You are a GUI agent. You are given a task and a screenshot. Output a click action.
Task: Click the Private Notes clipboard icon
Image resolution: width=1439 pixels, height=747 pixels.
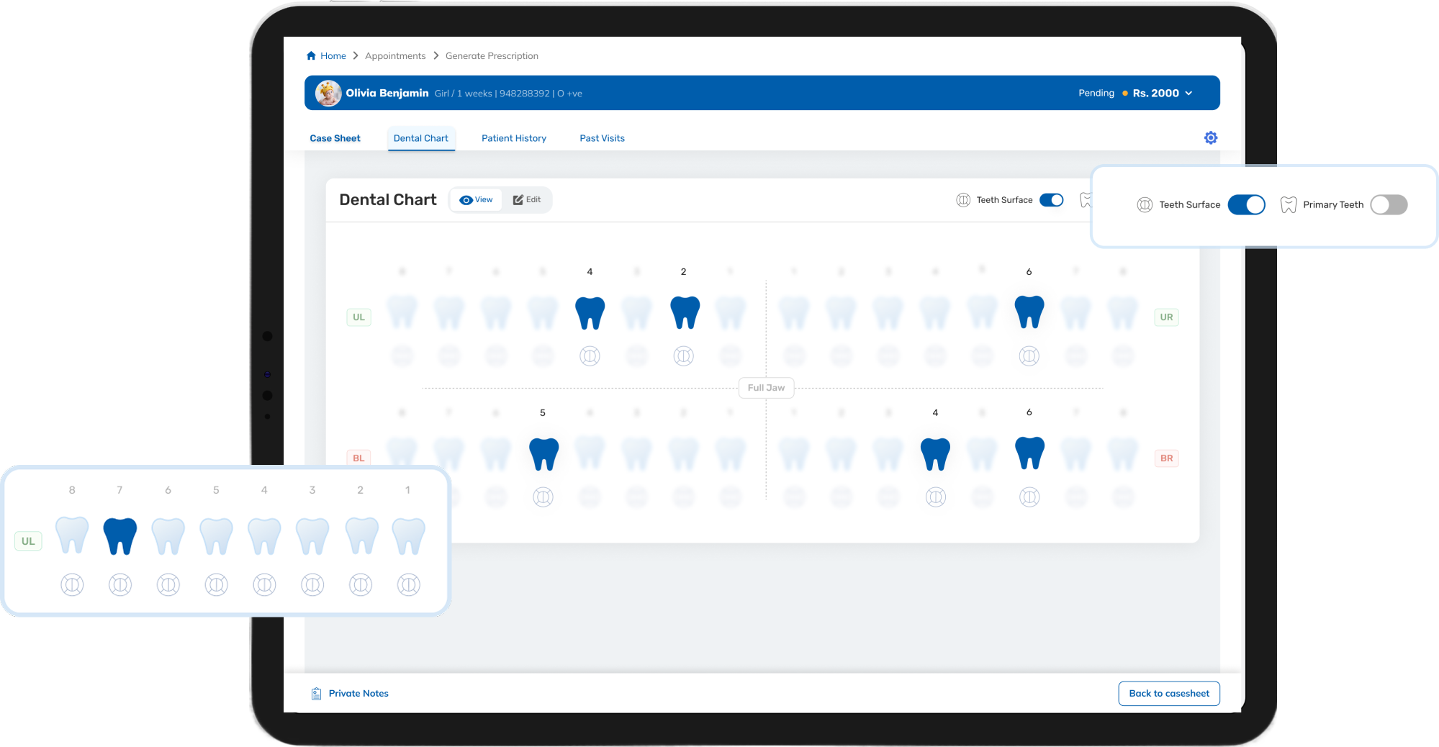(x=316, y=693)
